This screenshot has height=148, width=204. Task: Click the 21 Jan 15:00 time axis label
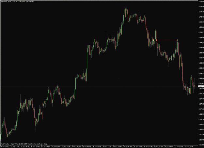[x=159, y=147]
